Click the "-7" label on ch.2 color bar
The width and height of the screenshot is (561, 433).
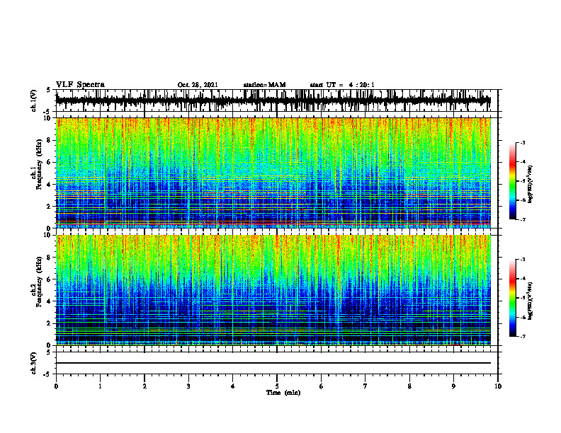tap(522, 337)
